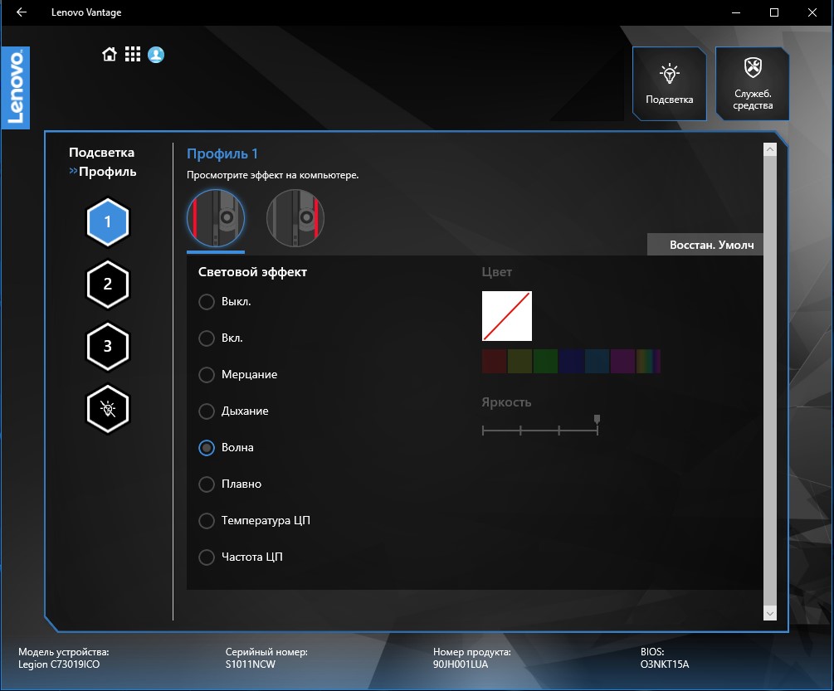Click the Яркость brightness slider handle

click(597, 420)
